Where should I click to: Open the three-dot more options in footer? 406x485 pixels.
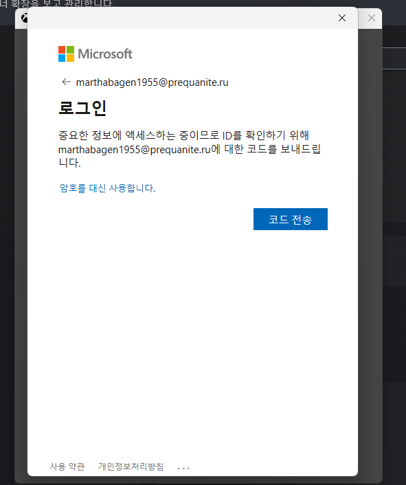tap(183, 468)
